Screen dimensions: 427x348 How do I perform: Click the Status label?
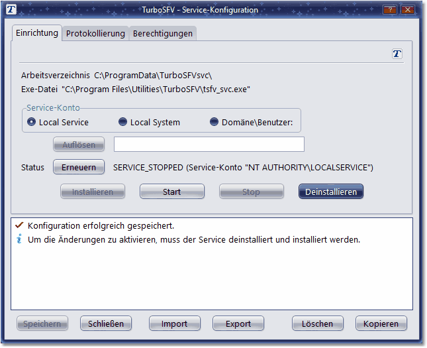tap(32, 167)
